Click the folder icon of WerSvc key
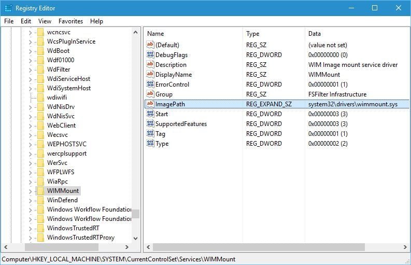Viewport: 411px width, 265px height. (x=40, y=163)
